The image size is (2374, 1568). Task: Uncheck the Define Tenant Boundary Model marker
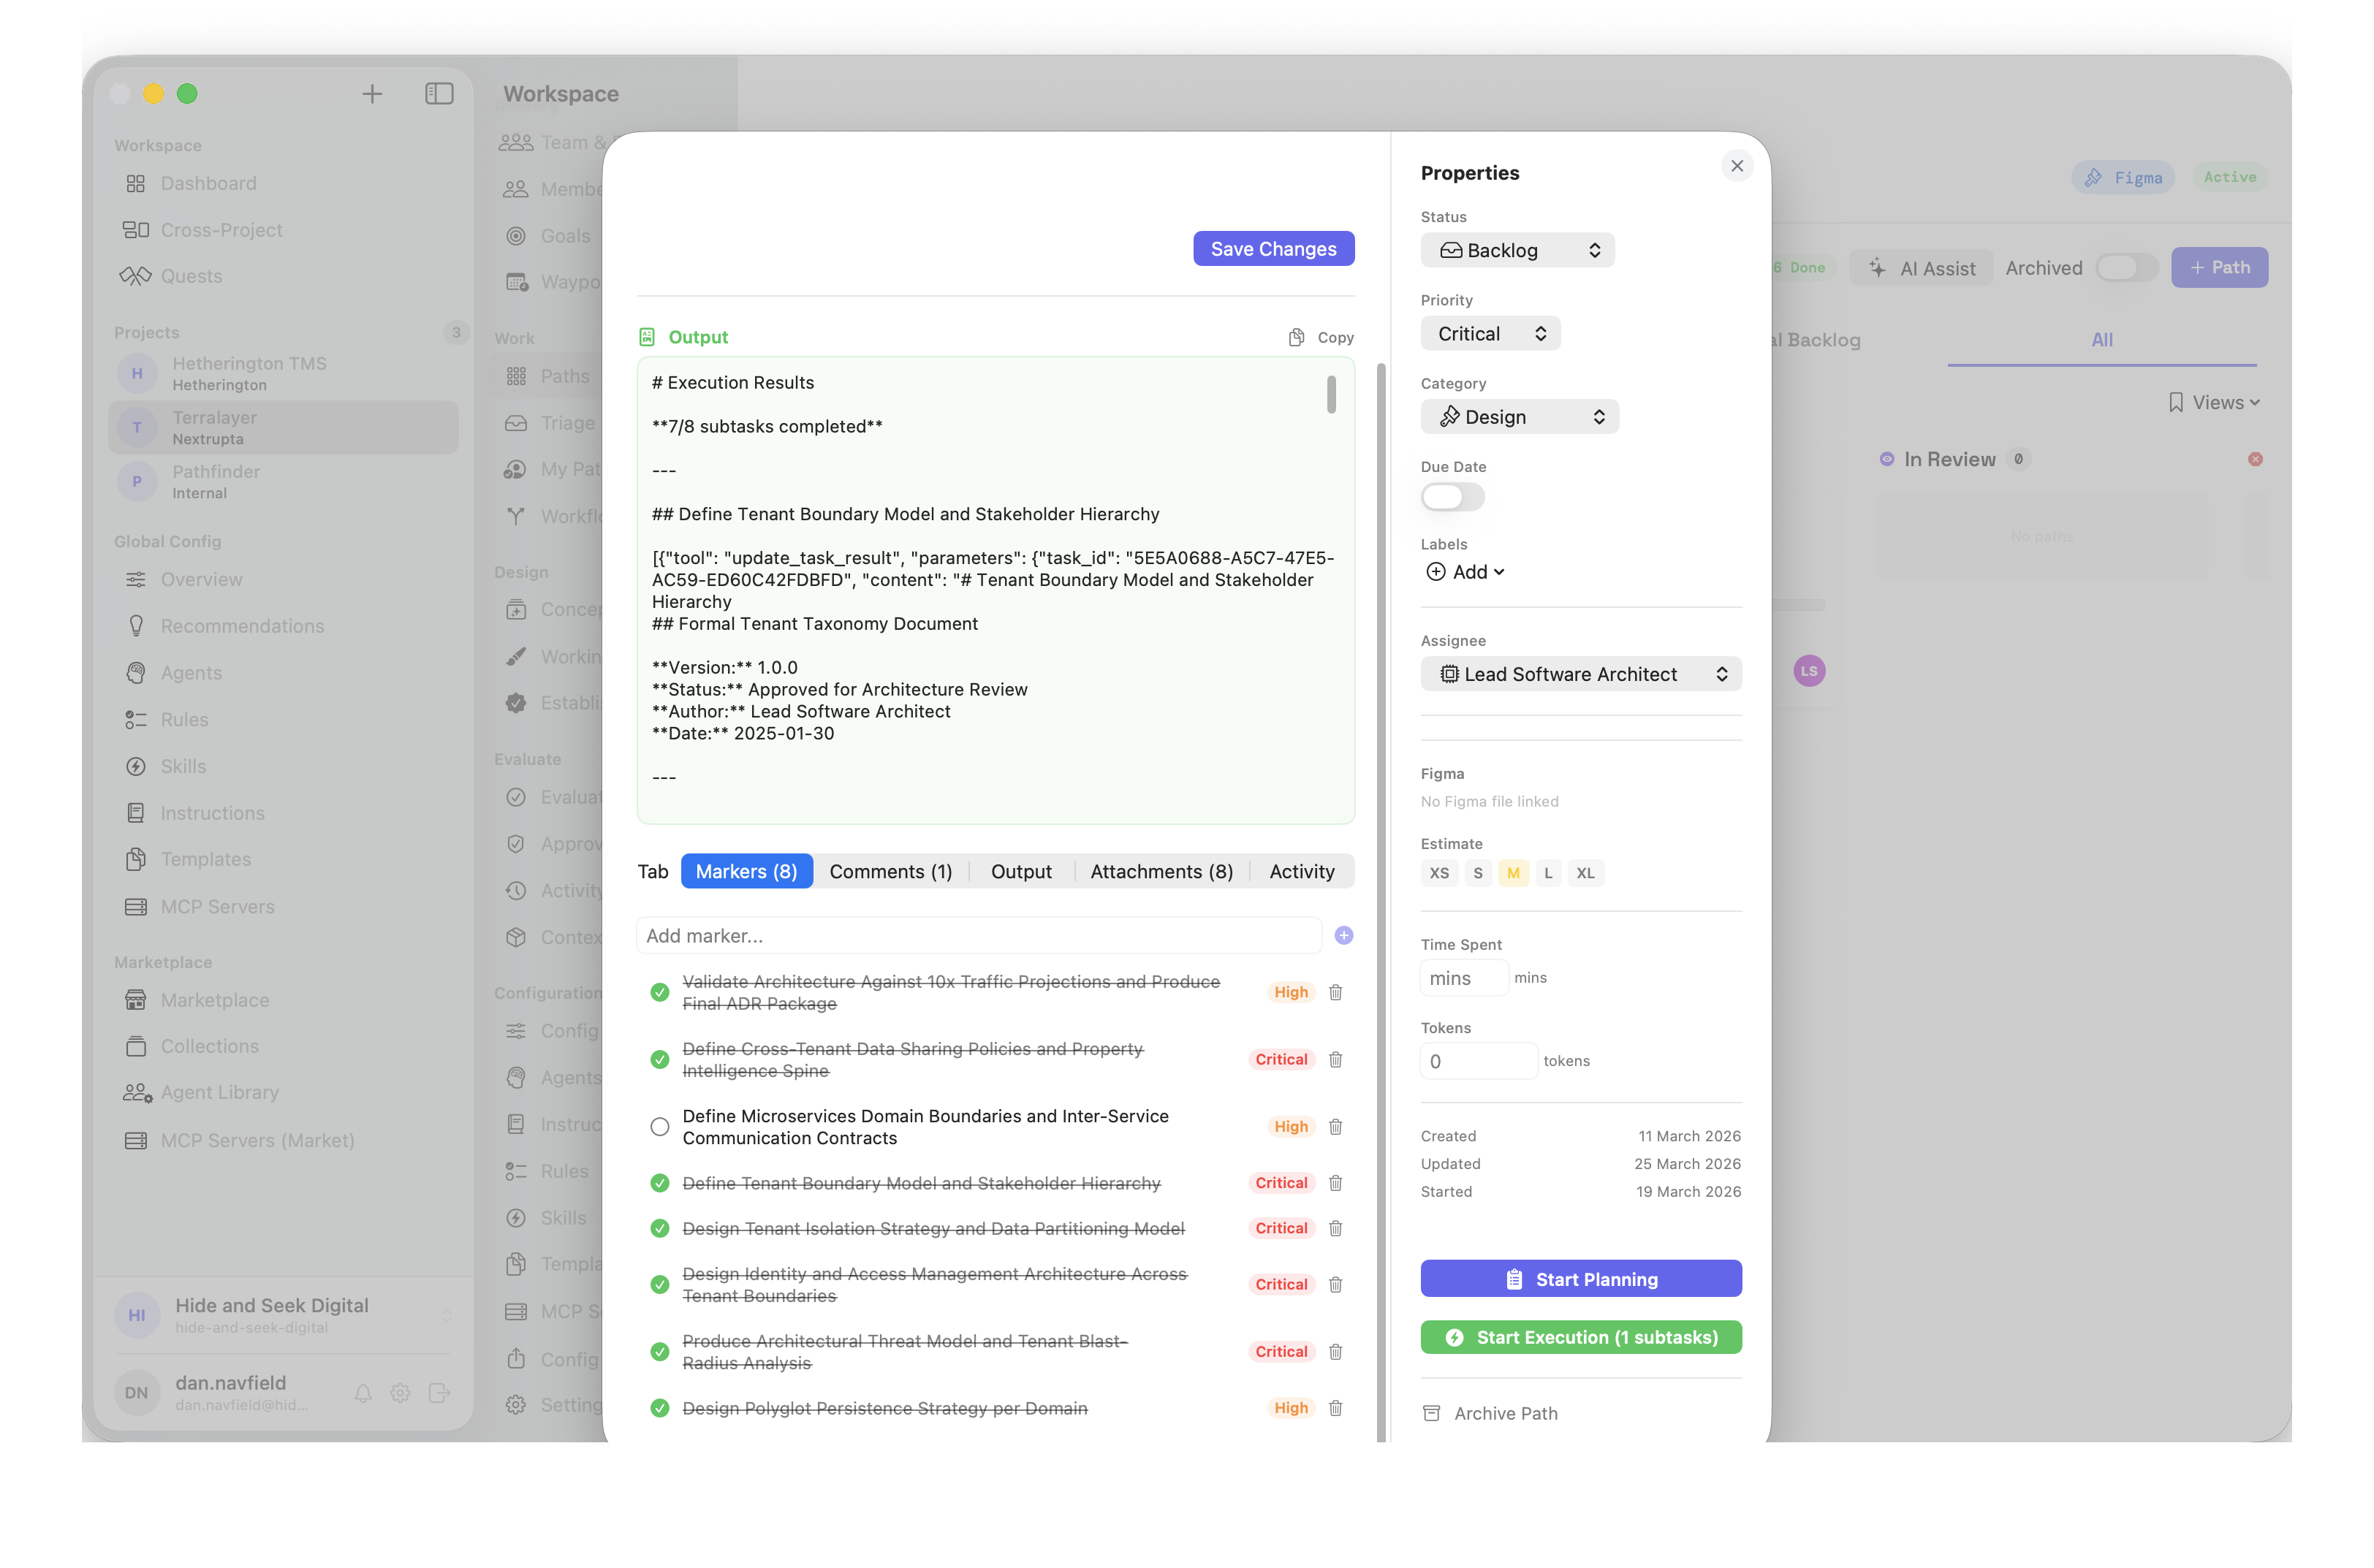click(x=659, y=1183)
